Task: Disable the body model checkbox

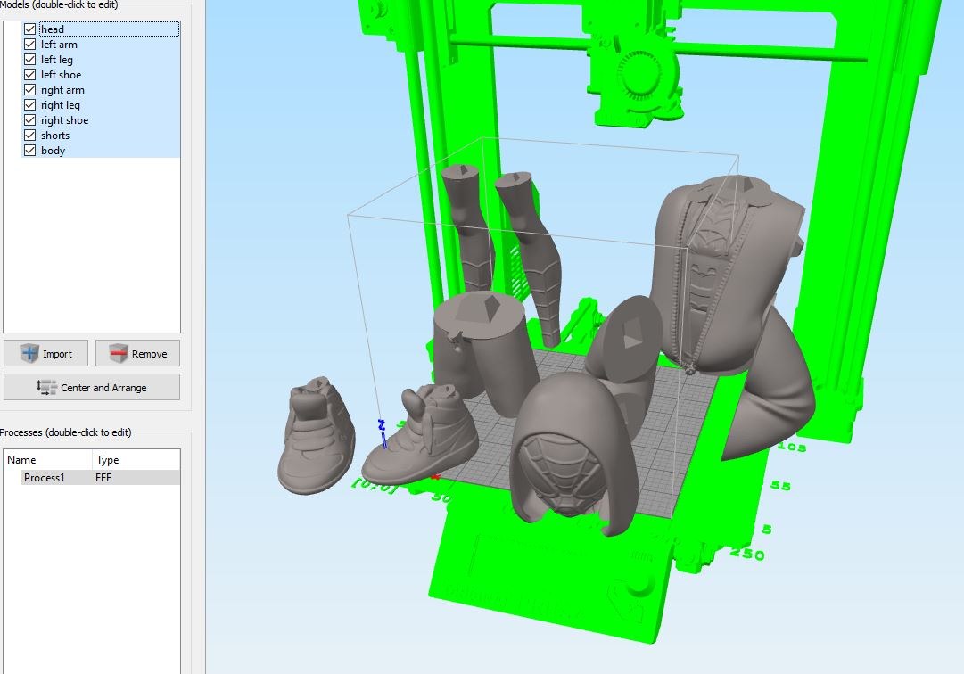Action: 29,151
